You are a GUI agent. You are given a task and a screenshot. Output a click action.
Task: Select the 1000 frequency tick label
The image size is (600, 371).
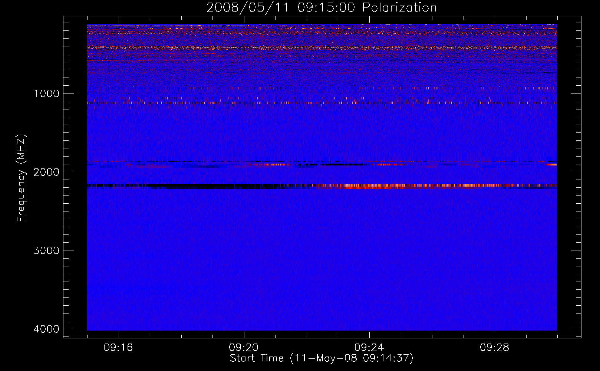tap(46, 93)
